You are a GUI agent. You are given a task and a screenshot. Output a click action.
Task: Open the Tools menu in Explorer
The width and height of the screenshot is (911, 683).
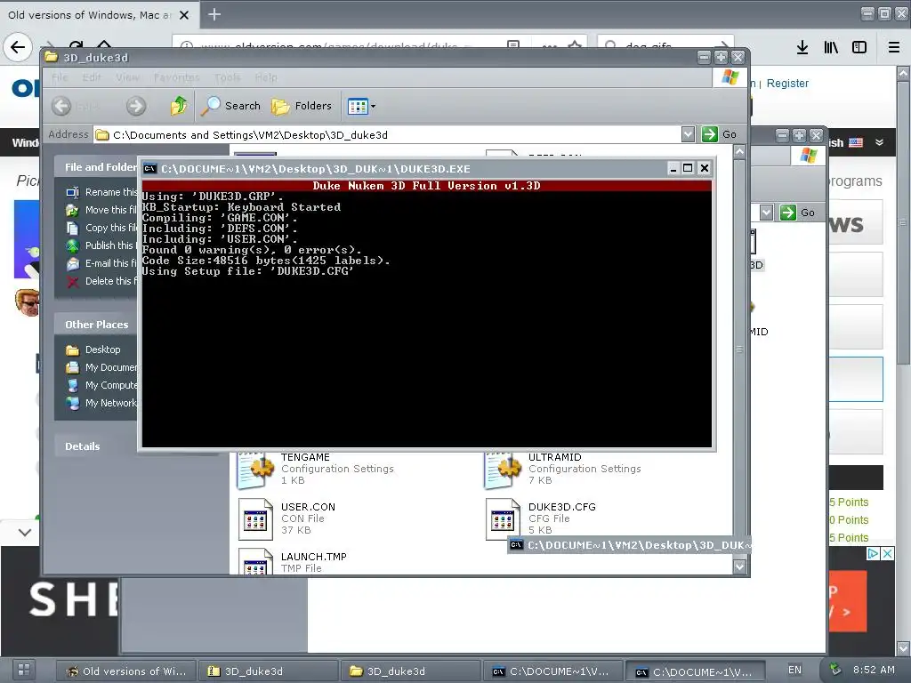227,77
